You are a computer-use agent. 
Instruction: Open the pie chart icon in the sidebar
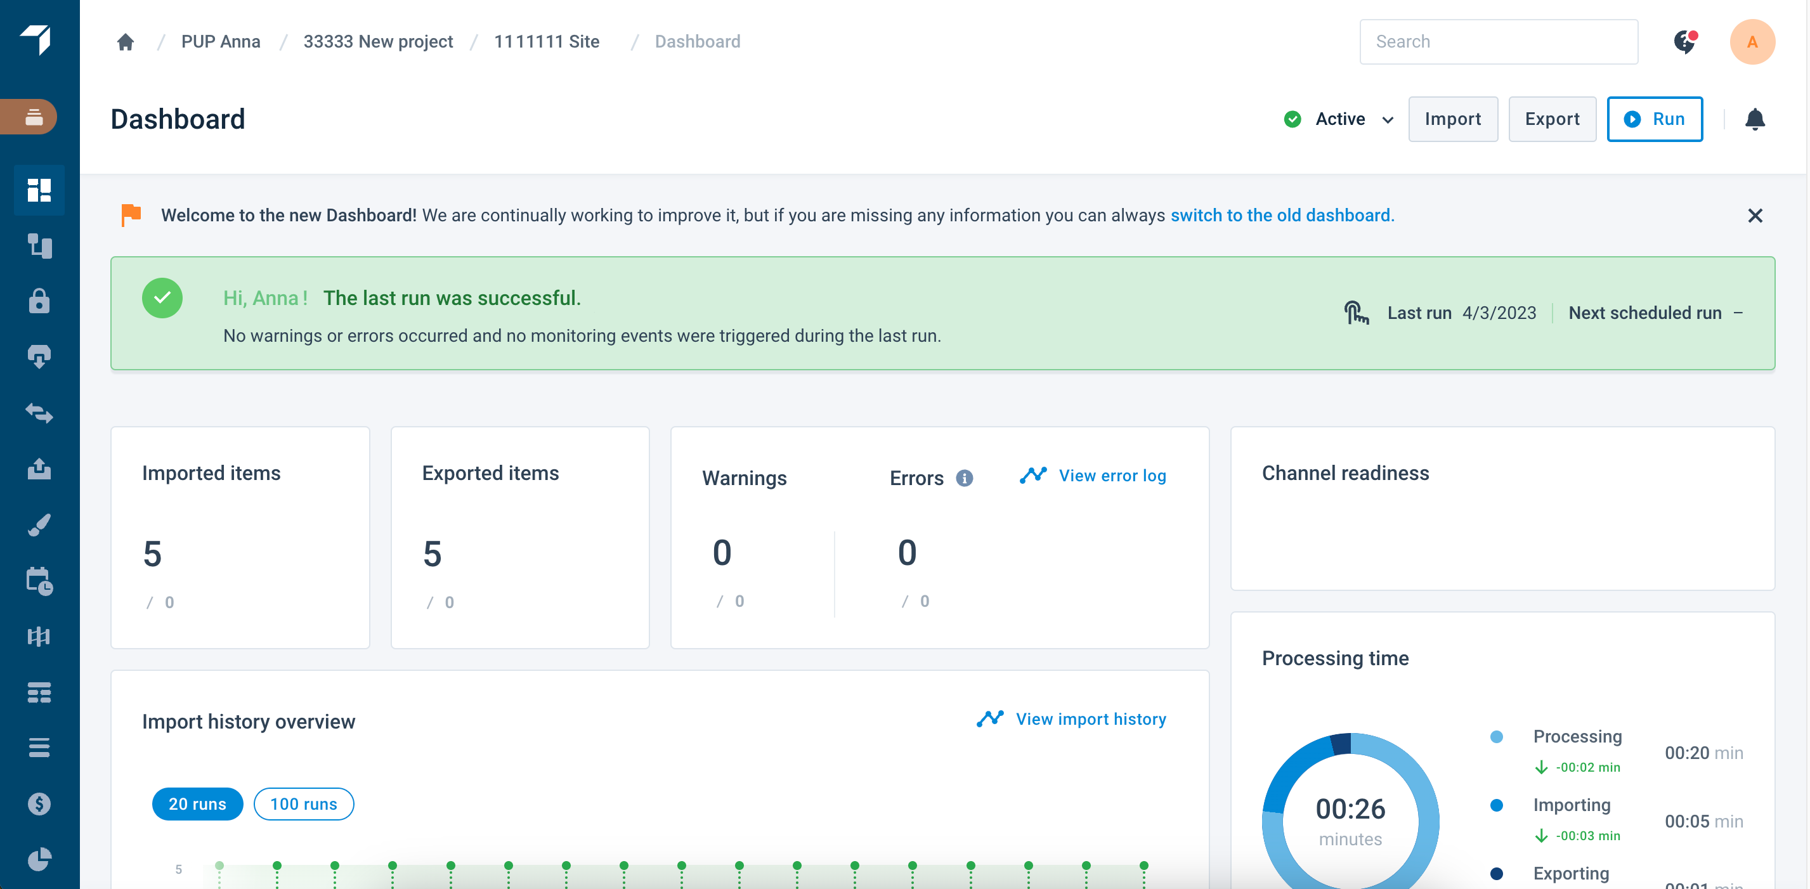pos(39,859)
